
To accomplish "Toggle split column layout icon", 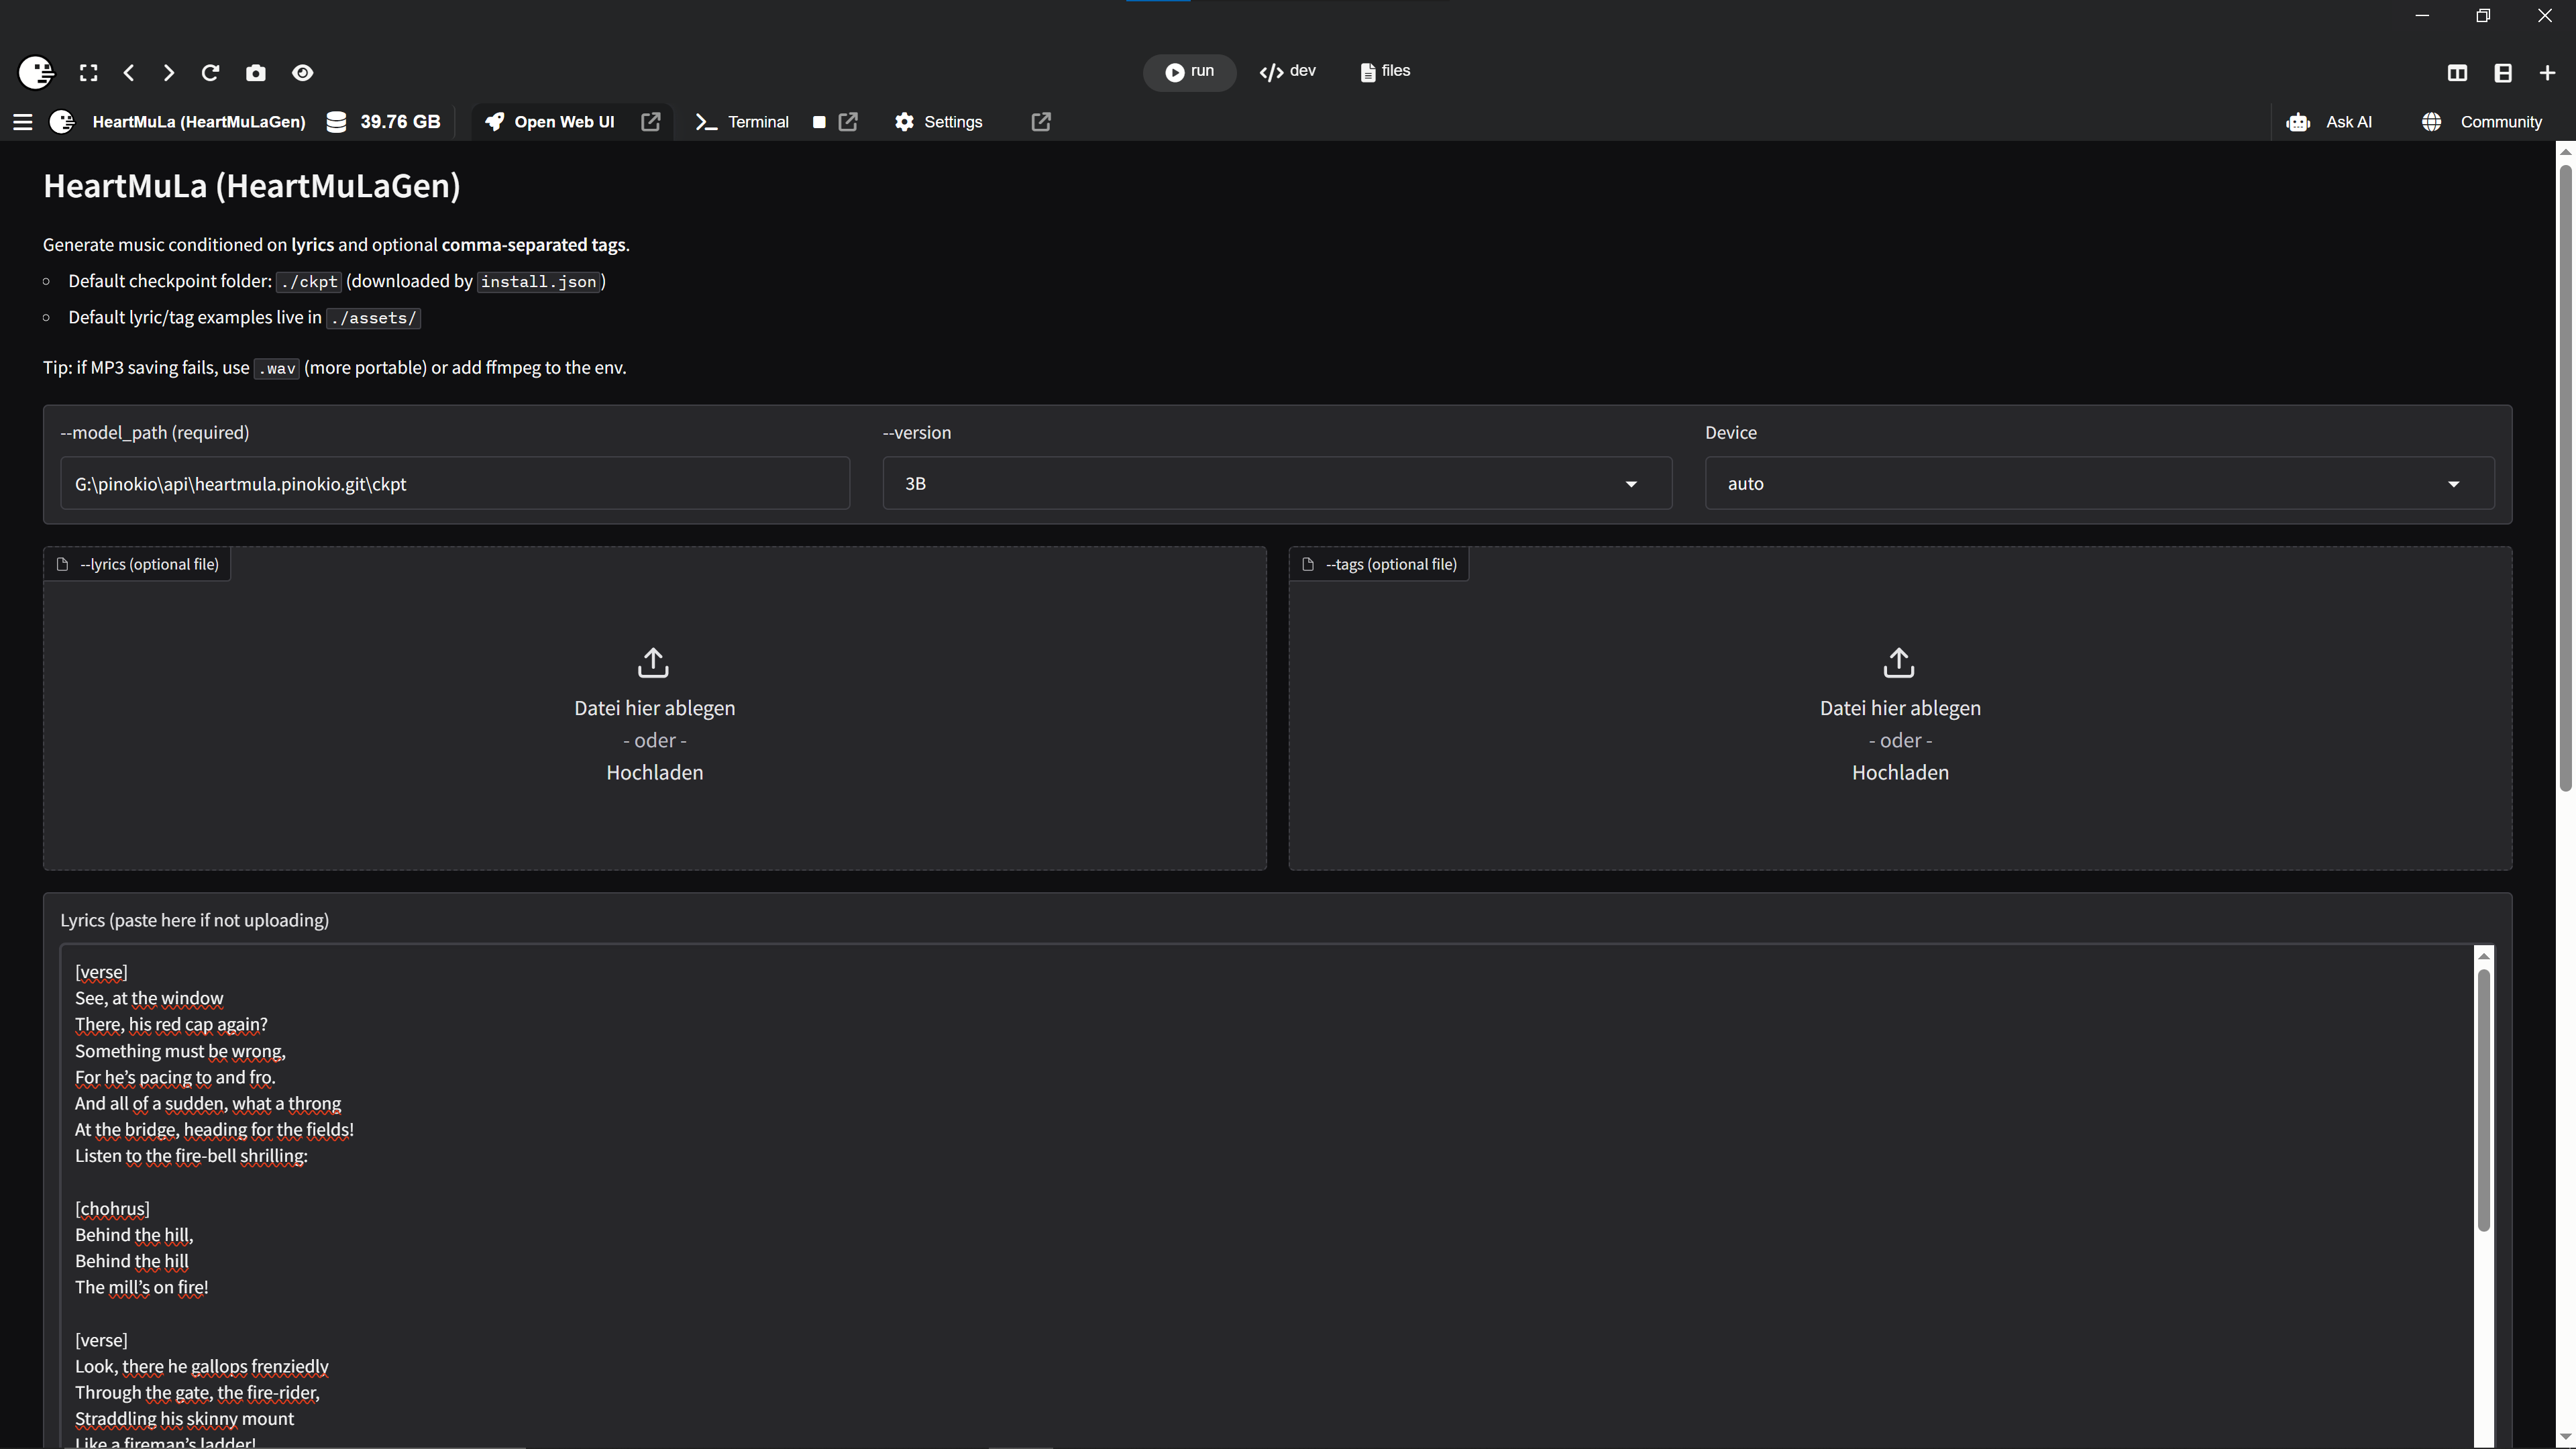I will tap(2457, 73).
